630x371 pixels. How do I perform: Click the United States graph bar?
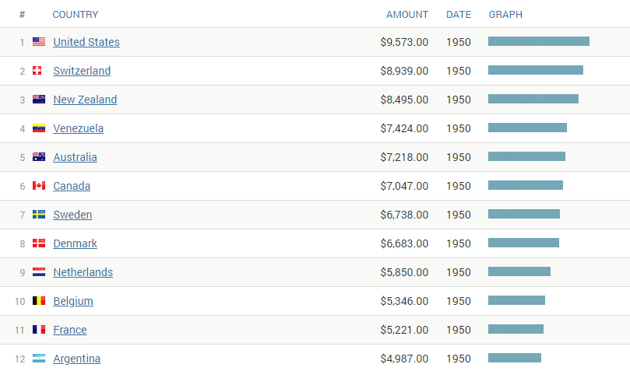(538, 42)
